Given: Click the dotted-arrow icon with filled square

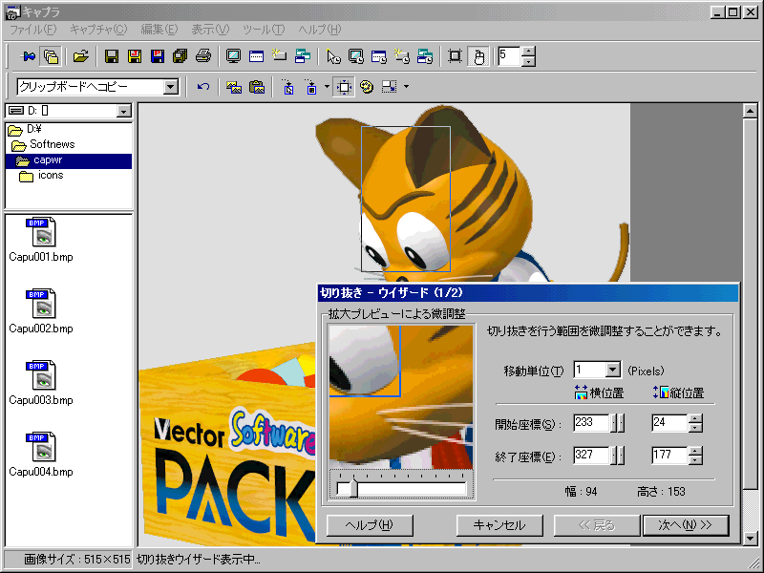Looking at the screenshot, I should (311, 87).
